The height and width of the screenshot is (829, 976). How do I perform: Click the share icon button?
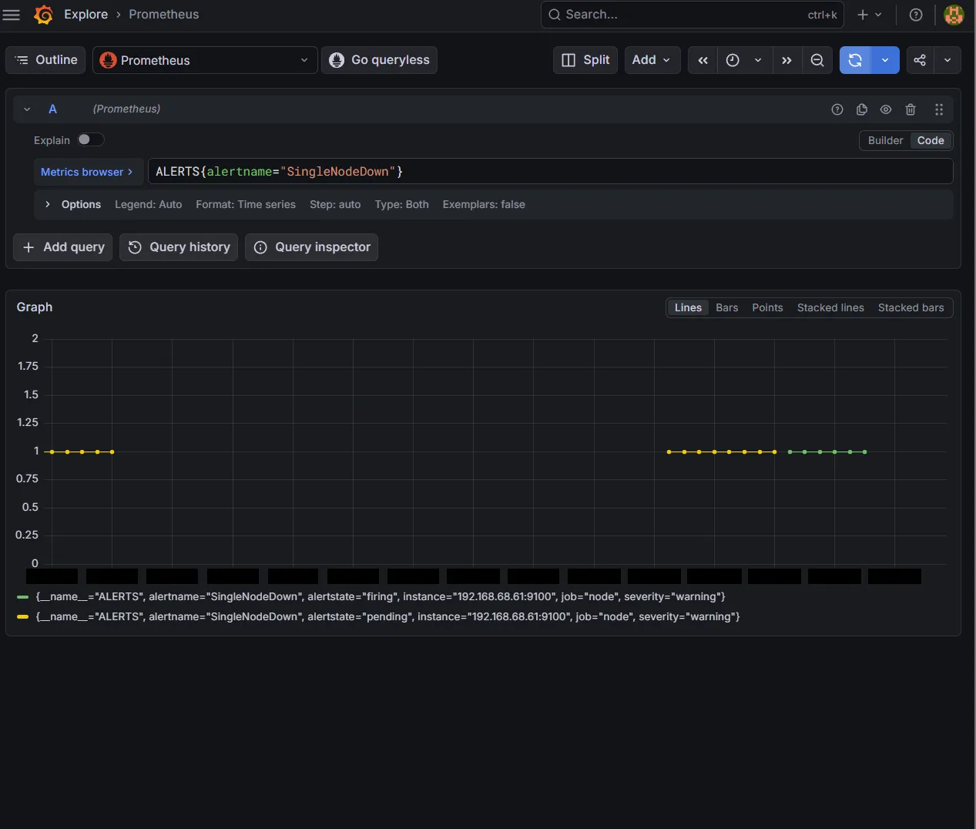[x=920, y=60]
